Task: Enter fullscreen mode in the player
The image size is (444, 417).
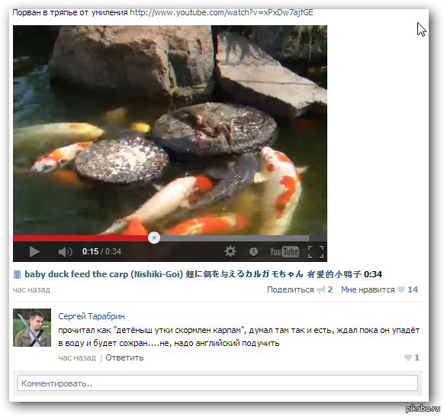Action: click(316, 252)
